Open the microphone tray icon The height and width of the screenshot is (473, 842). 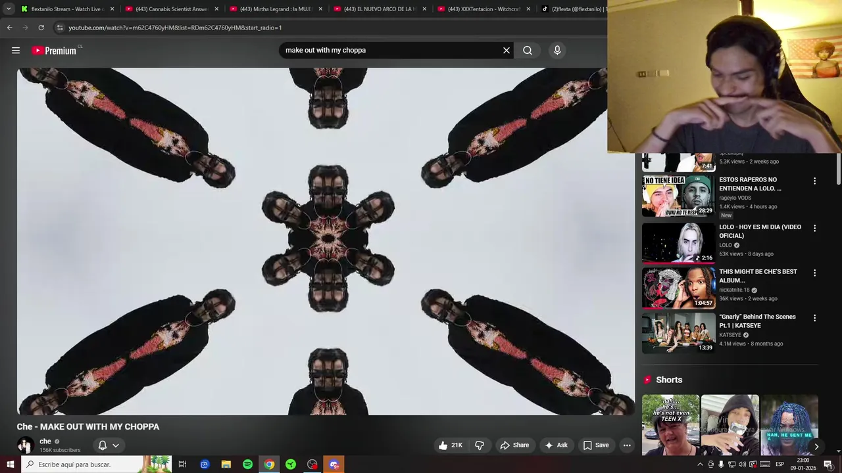coord(721,464)
